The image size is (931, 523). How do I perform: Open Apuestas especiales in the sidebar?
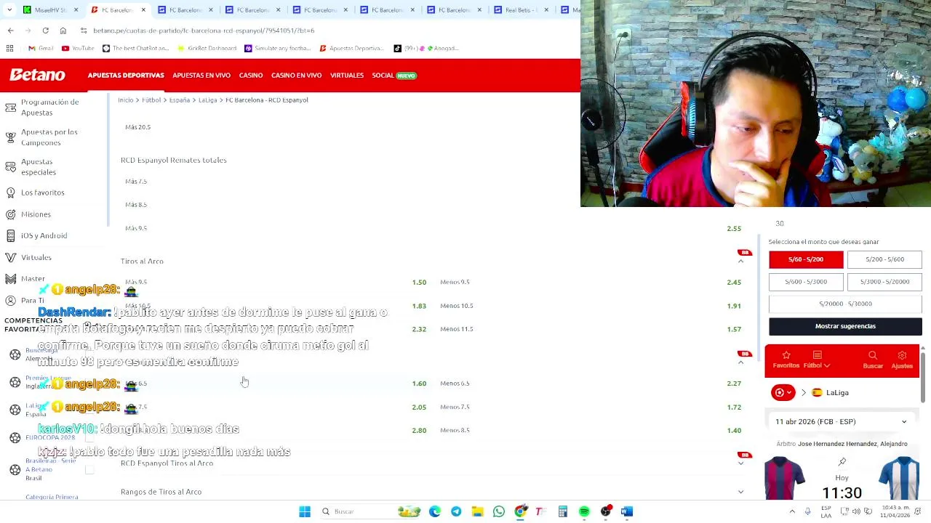coord(39,167)
